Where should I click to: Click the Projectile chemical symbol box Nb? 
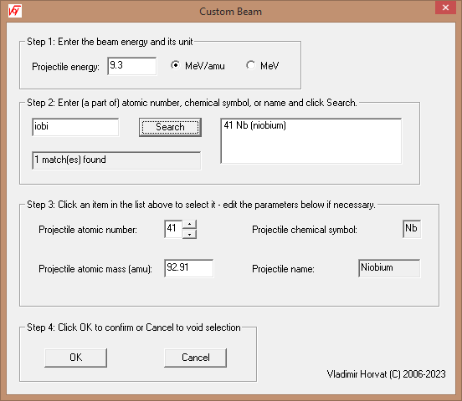point(412,229)
